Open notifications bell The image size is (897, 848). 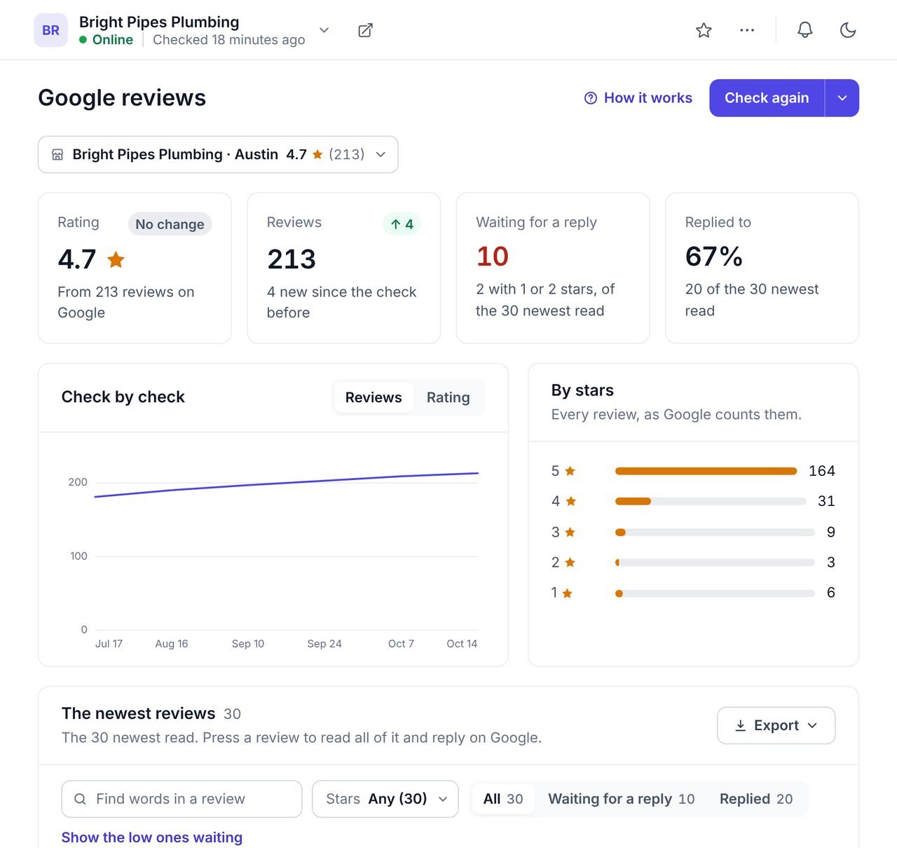(x=805, y=30)
